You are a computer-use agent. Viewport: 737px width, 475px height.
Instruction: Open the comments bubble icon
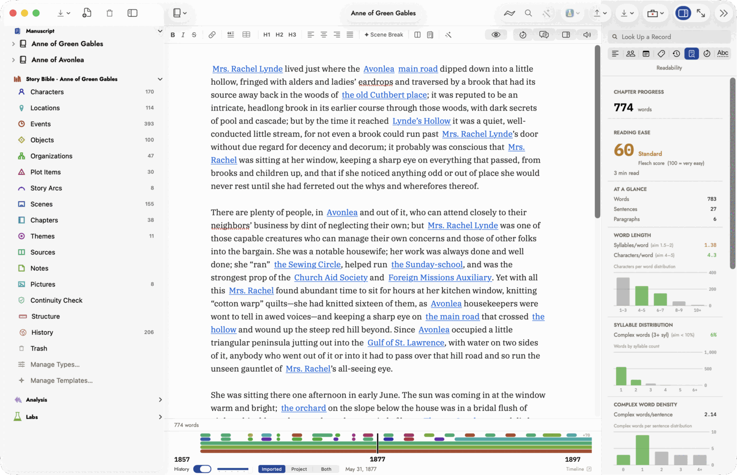[x=544, y=35]
